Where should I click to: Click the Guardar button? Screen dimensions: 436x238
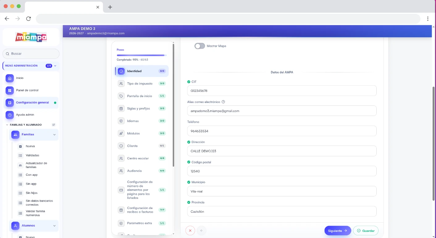pos(366,231)
